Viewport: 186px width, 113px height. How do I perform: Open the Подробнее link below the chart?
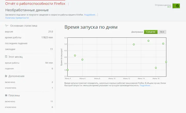click(x=145, y=85)
